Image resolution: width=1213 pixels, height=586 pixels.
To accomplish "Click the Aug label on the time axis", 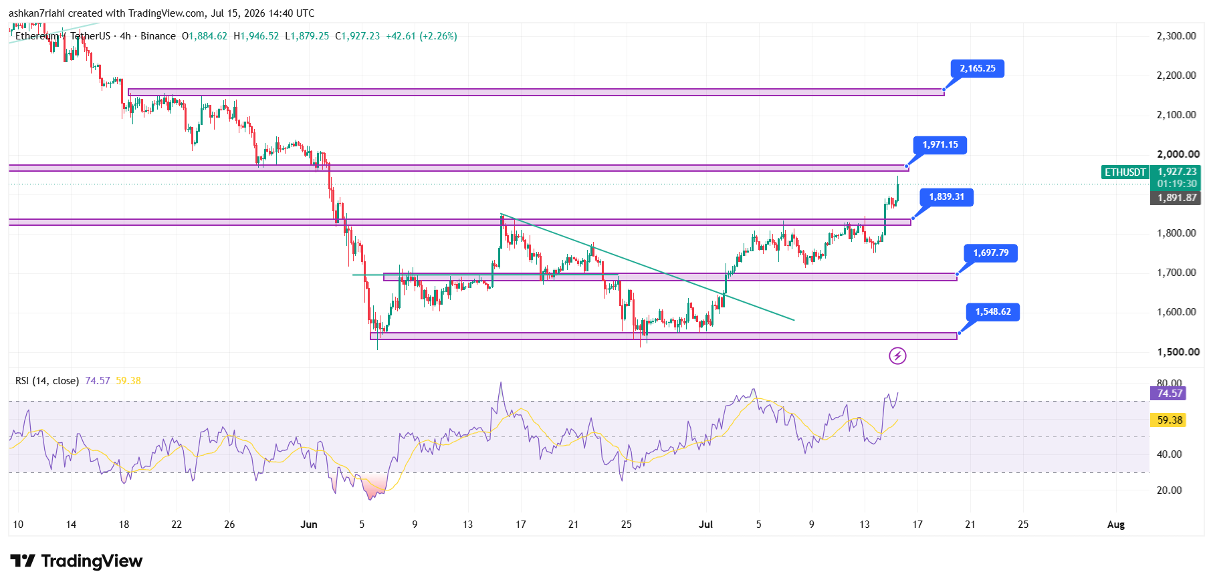I will (1116, 525).
